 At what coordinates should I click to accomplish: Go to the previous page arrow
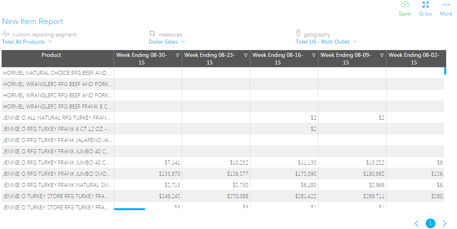tap(417, 223)
